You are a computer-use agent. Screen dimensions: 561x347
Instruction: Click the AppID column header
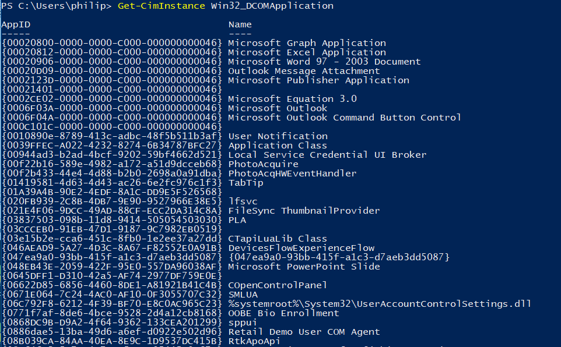[x=16, y=24]
